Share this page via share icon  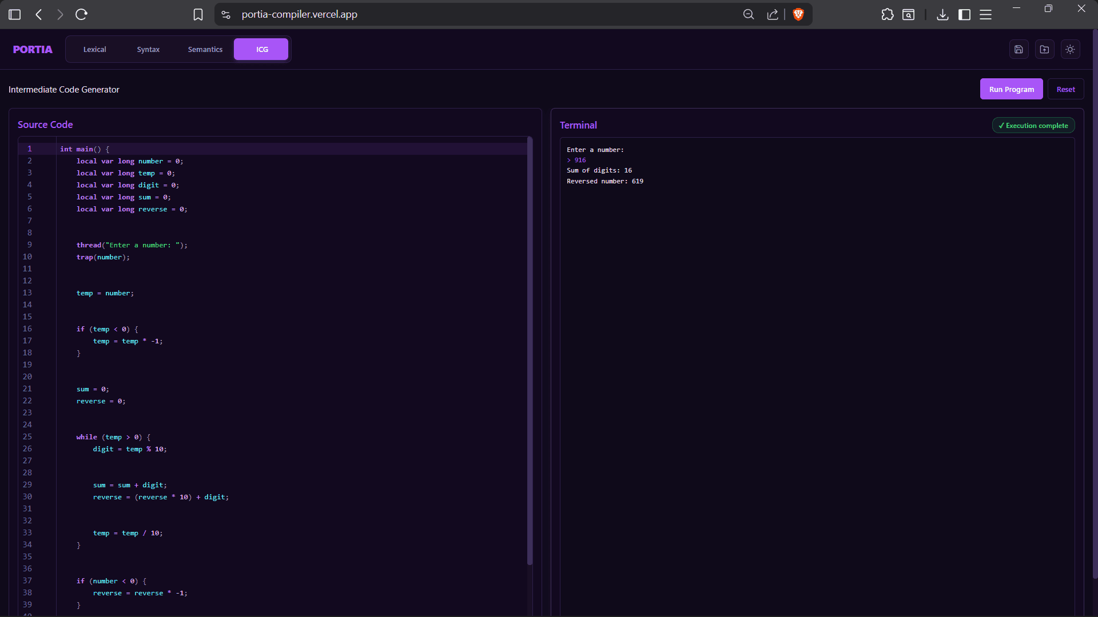point(773,14)
